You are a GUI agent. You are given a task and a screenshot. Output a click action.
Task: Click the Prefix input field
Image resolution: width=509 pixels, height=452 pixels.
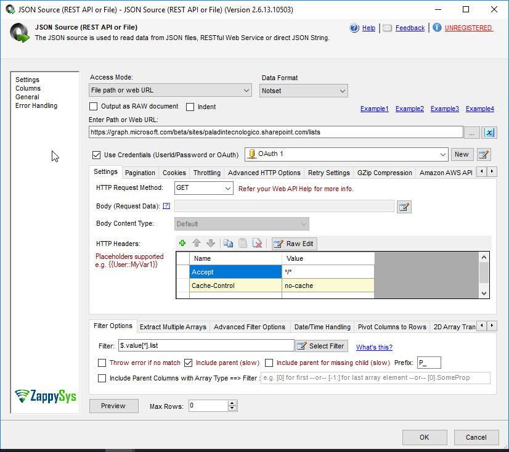[x=429, y=363]
